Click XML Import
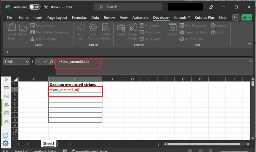 [x=218, y=25]
